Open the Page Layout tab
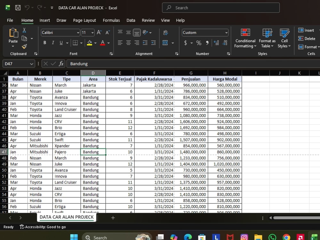The height and width of the screenshot is (240, 320). point(84,20)
